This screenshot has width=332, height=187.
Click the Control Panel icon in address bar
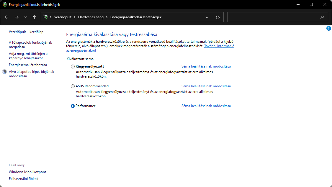[45, 17]
